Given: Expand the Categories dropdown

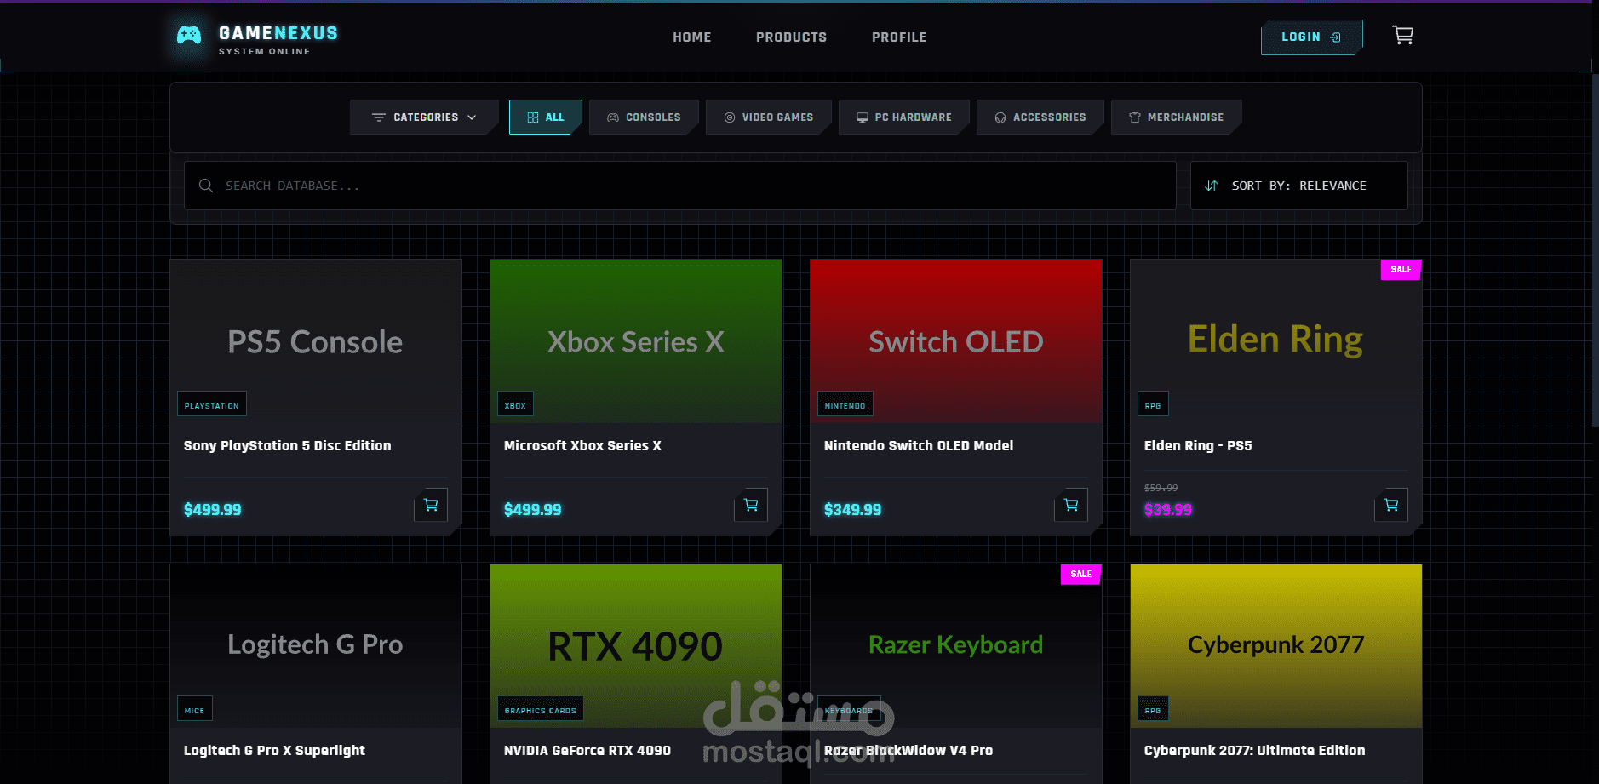Looking at the screenshot, I should (x=424, y=117).
